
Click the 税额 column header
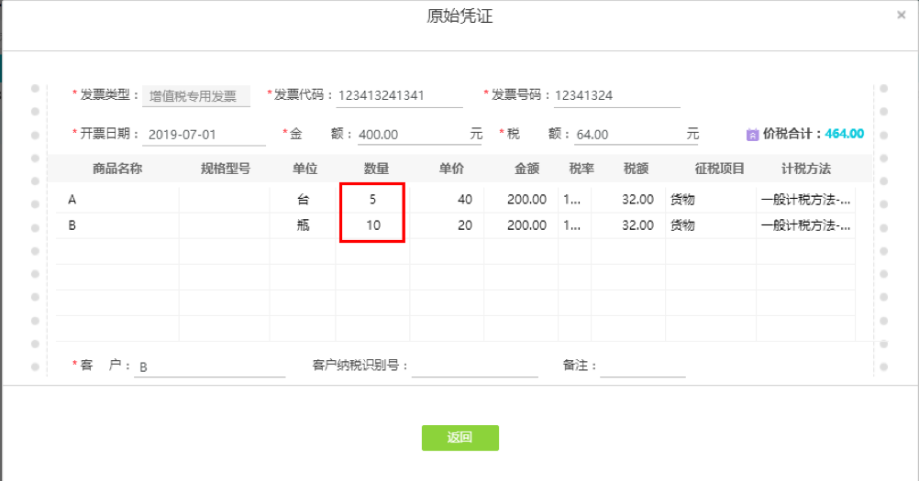tap(636, 169)
